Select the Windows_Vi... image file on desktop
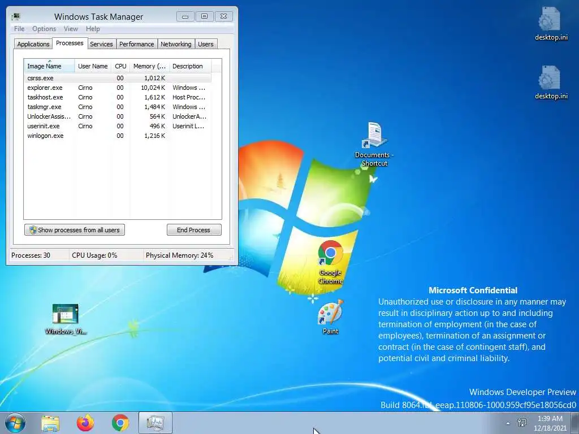The height and width of the screenshot is (434, 579). coord(66,319)
